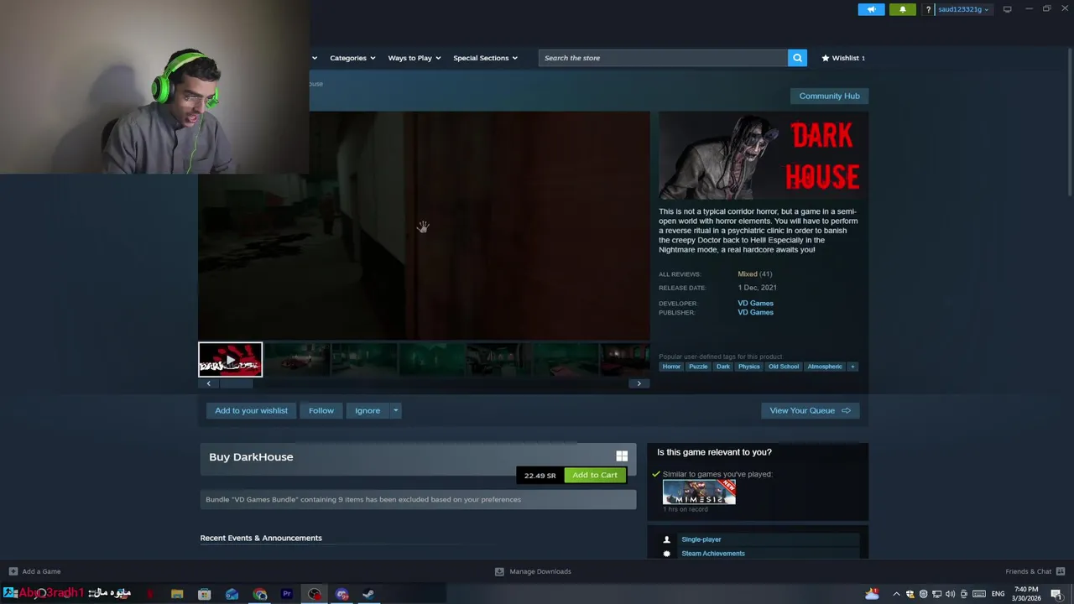Open the Community Hub
Image resolution: width=1074 pixels, height=604 pixels.
tap(829, 96)
